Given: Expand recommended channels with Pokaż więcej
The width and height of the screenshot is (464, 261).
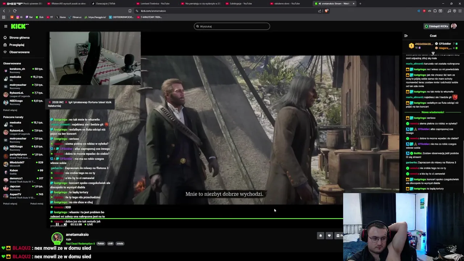Looking at the screenshot, I should (10, 204).
